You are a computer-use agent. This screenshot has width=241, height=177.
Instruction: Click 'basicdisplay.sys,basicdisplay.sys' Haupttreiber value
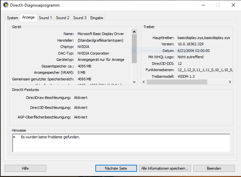coord(204,38)
